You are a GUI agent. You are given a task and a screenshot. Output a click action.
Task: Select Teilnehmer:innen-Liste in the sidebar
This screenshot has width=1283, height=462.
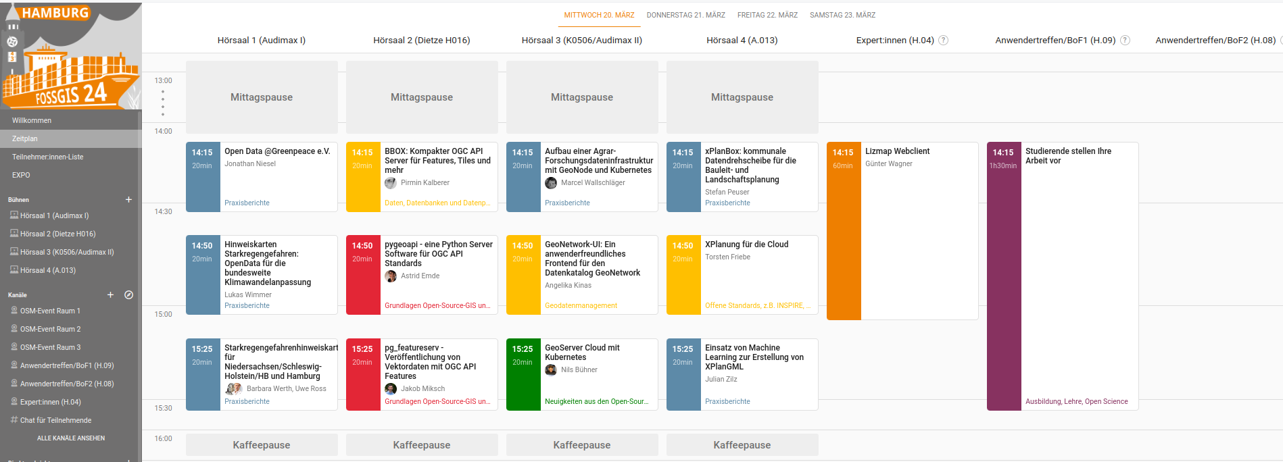[x=47, y=157]
